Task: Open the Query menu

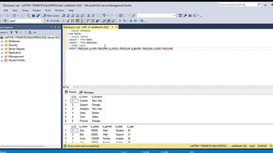Action: click(x=25, y=10)
